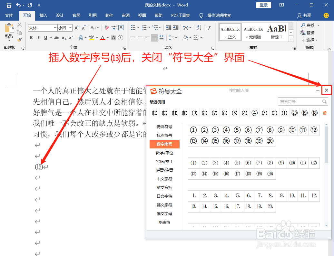
Task: Toggle paragraph mark visibility
Action: click(210, 28)
